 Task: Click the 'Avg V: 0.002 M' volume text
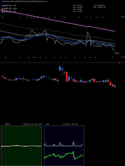pyautogui.click(x=99, y=6)
